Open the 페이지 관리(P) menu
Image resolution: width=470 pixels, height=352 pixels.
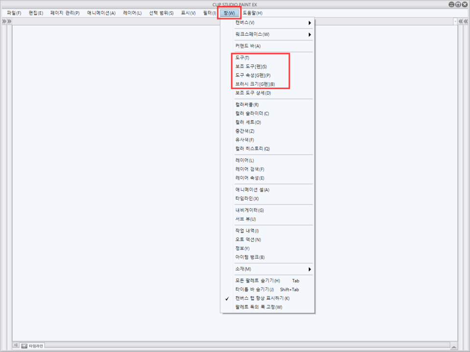[x=65, y=13]
